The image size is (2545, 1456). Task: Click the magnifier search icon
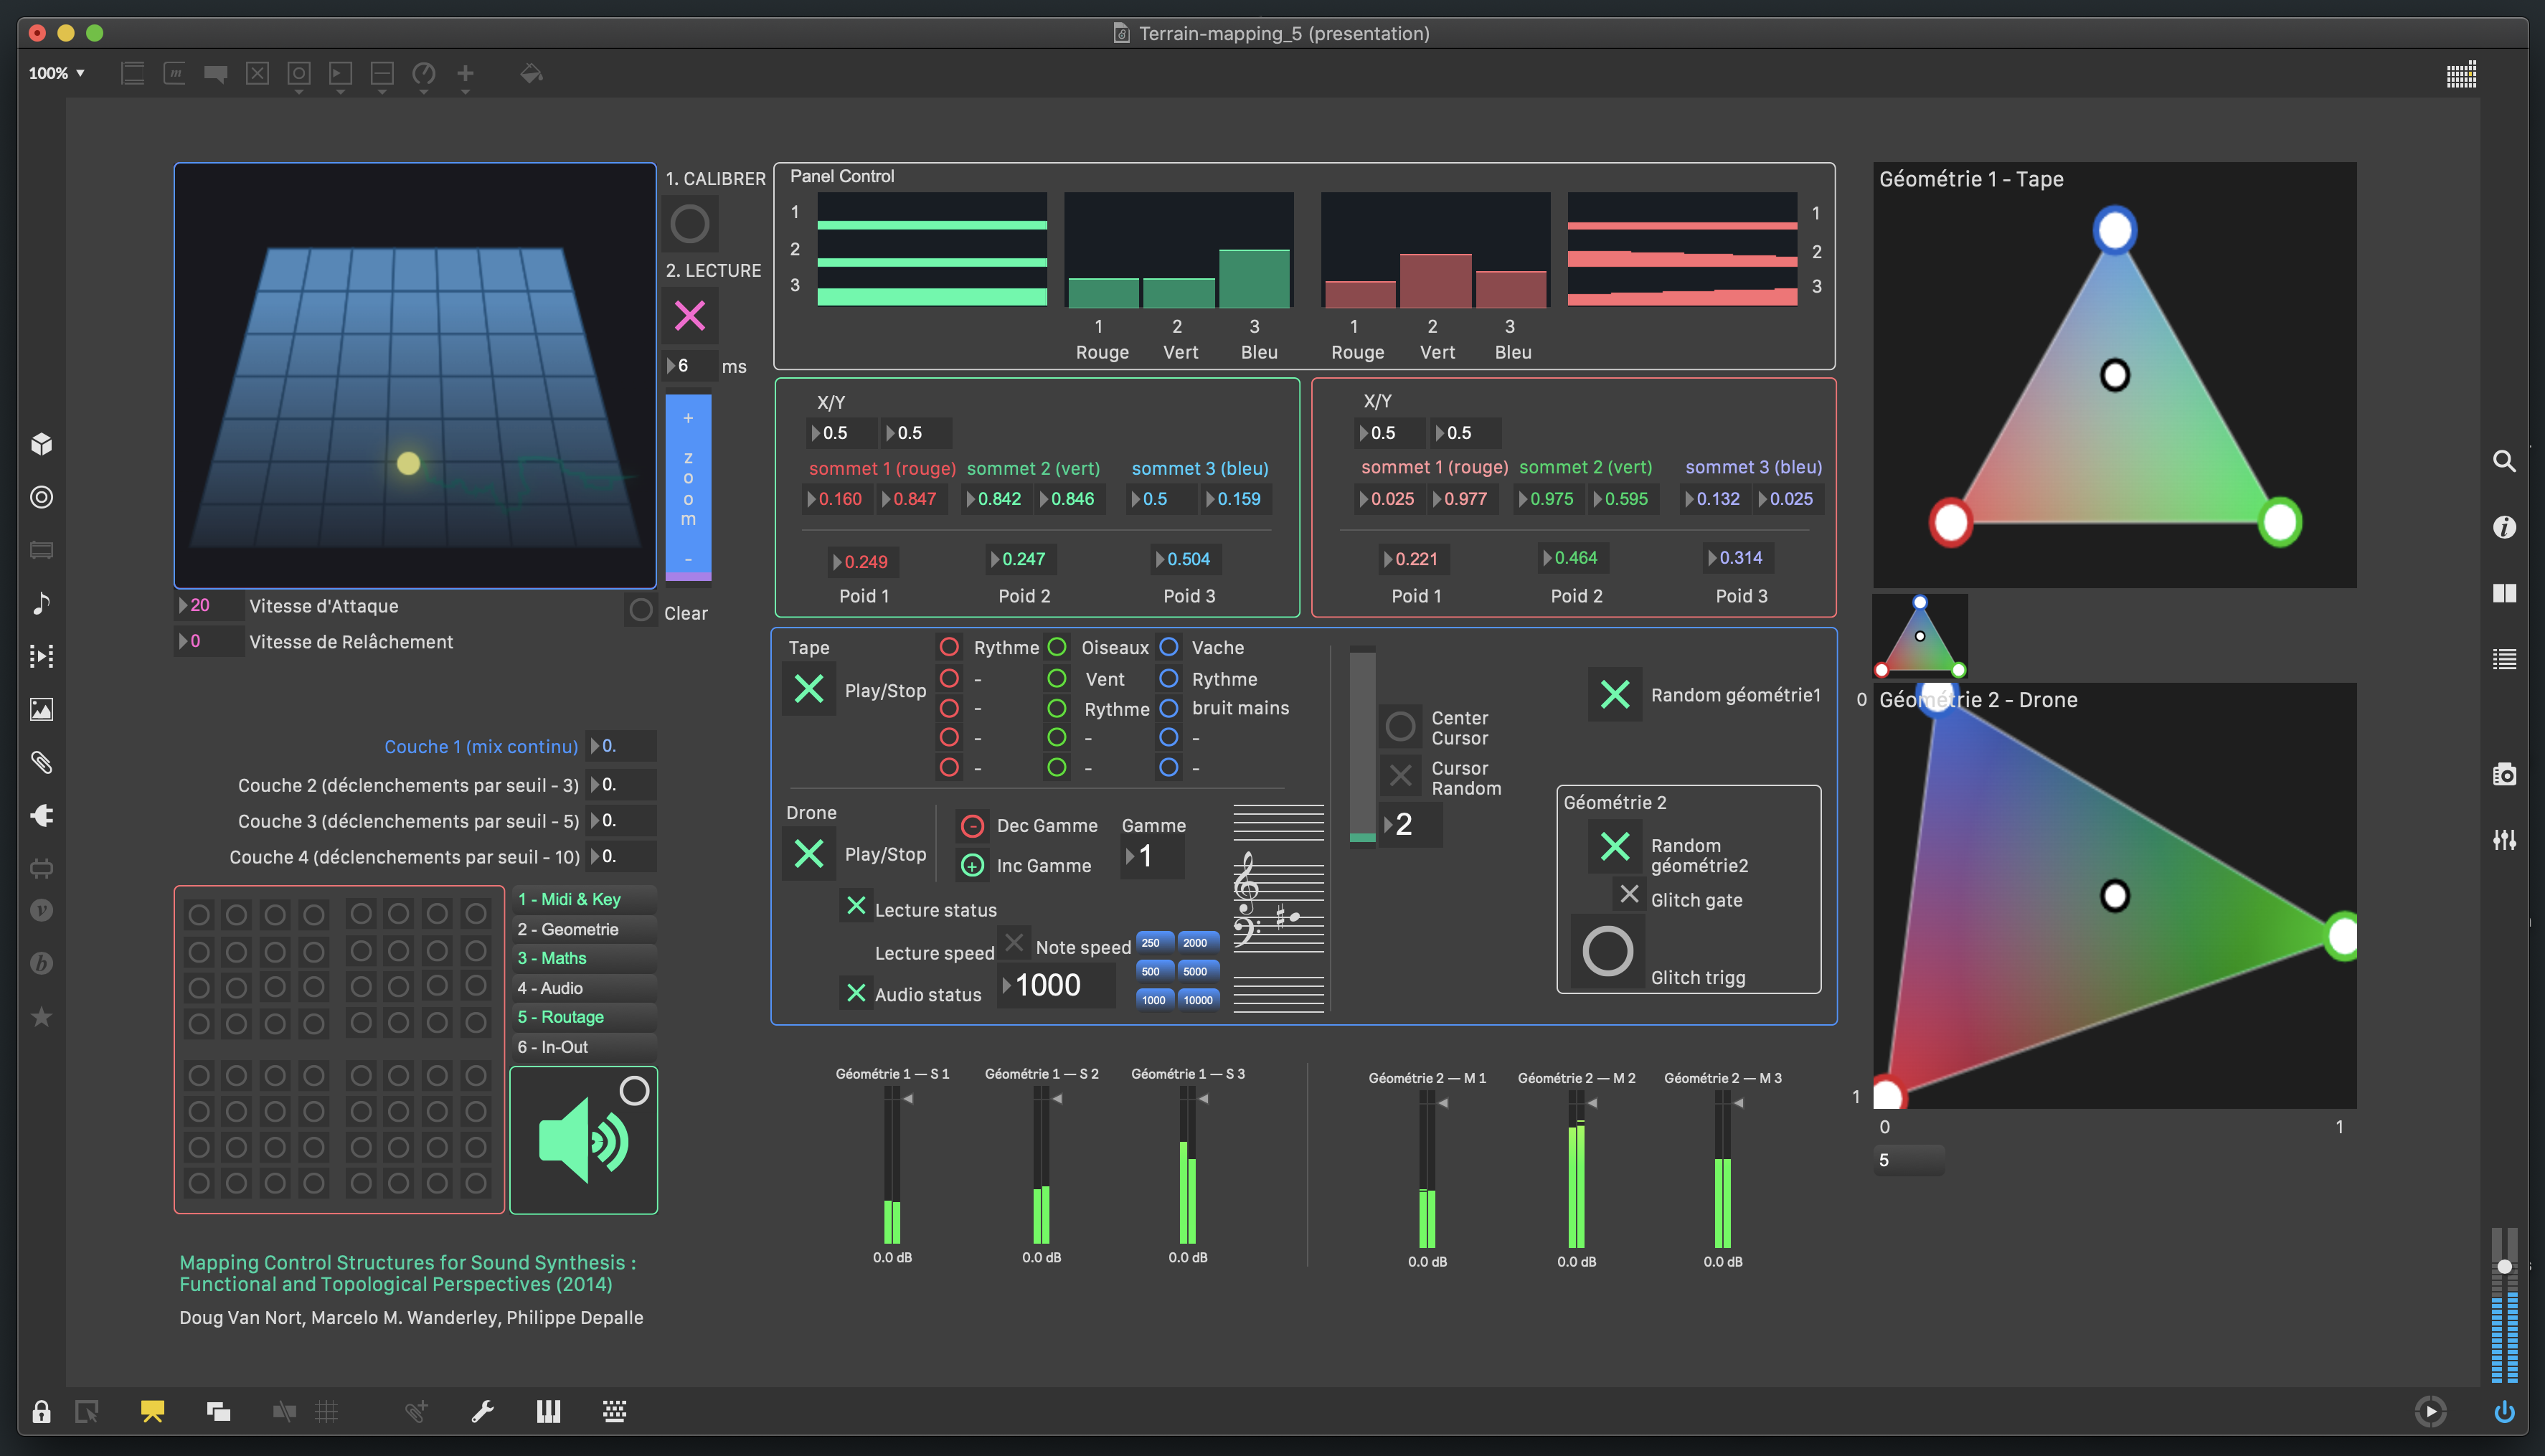click(2503, 461)
